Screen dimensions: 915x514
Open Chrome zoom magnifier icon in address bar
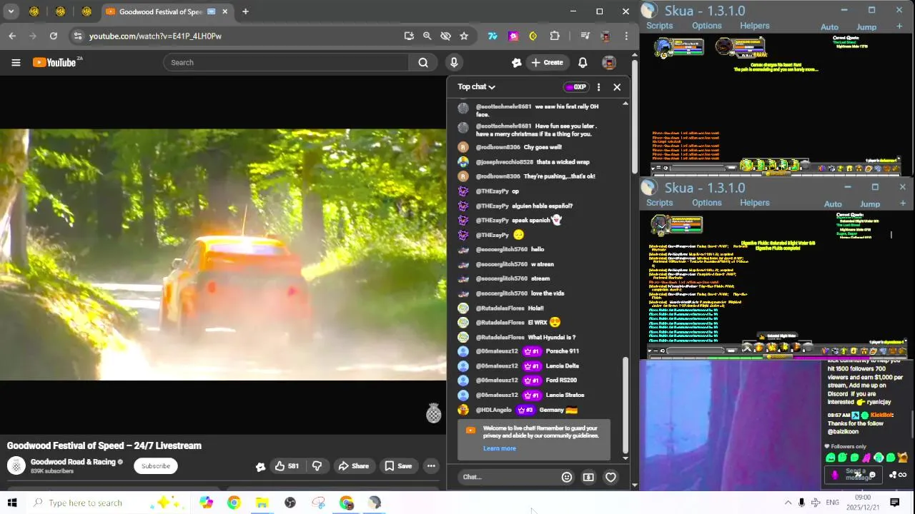click(427, 36)
